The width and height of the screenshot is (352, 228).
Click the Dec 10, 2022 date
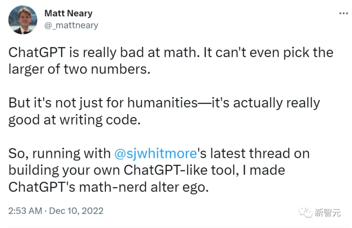tap(76, 211)
